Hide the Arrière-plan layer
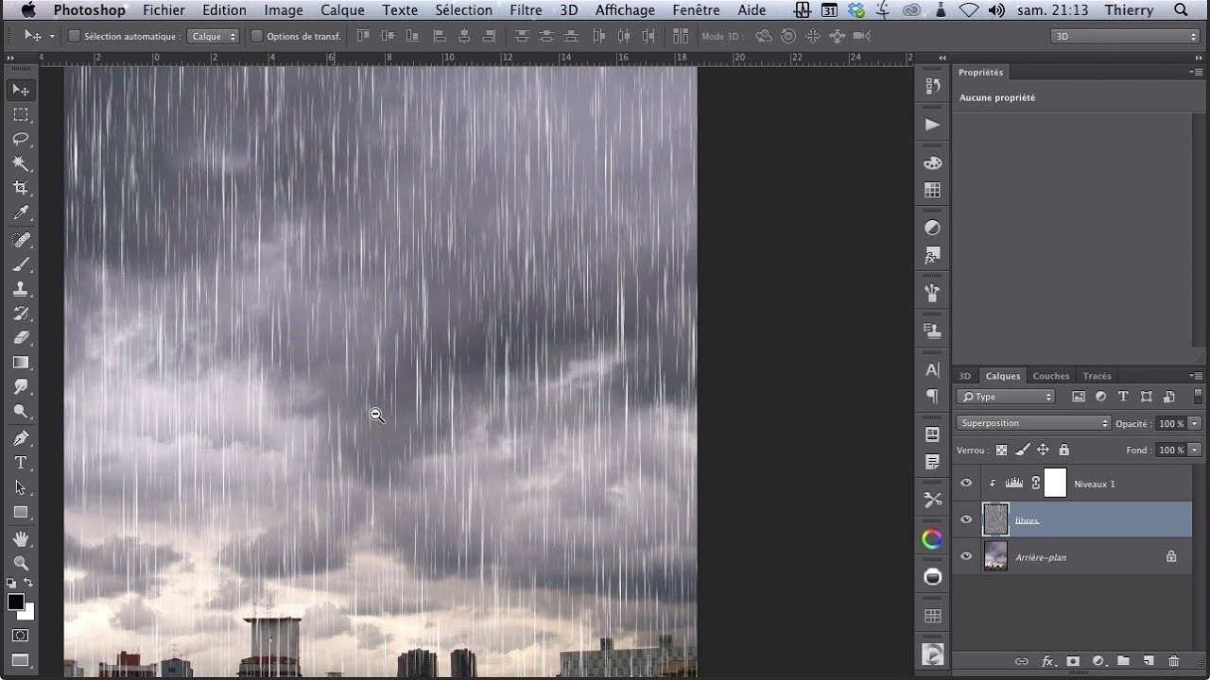 (966, 556)
